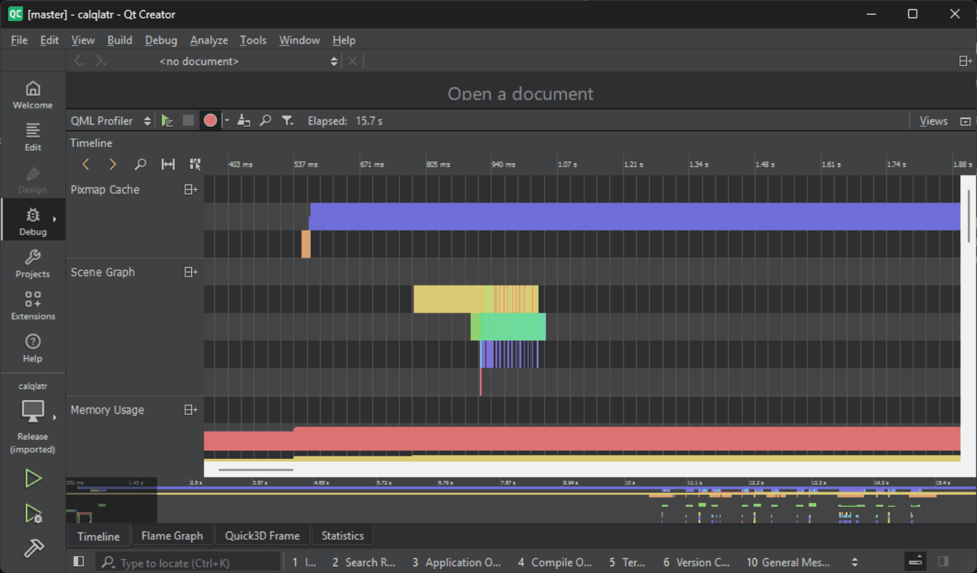Open Version Control output pane
Viewport: 977px width, 573px height.
coord(697,562)
